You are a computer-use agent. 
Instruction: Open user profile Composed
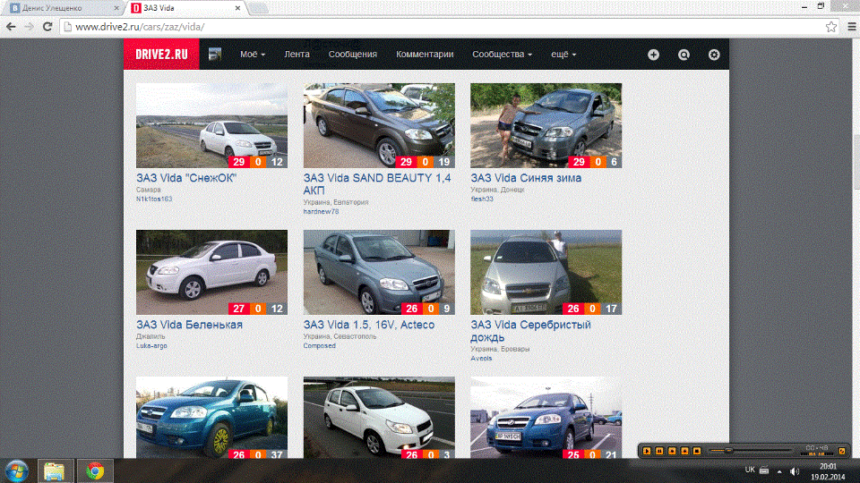tap(319, 346)
